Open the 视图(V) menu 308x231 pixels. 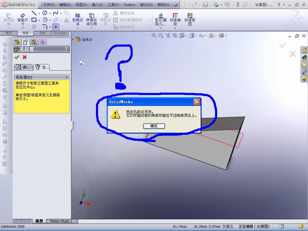coord(81,5)
